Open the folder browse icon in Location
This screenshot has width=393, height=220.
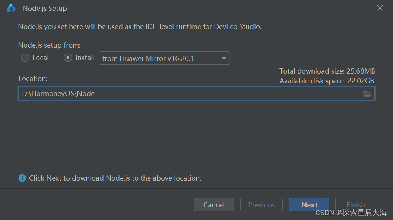[x=367, y=94]
